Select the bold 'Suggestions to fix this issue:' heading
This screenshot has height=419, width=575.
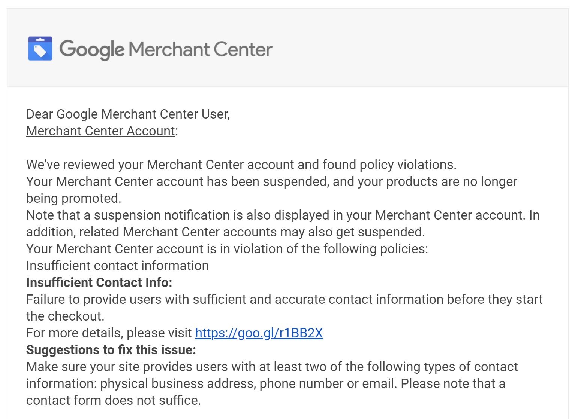[x=111, y=350]
